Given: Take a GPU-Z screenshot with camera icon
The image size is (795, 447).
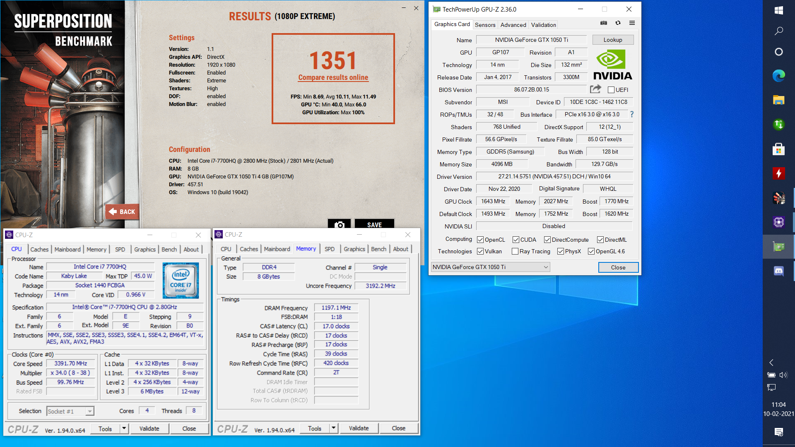Looking at the screenshot, I should tap(604, 23).
